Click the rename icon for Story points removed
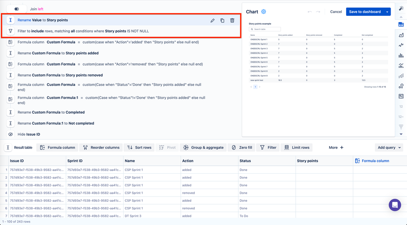This screenshot has width=407, height=225. [10, 75]
